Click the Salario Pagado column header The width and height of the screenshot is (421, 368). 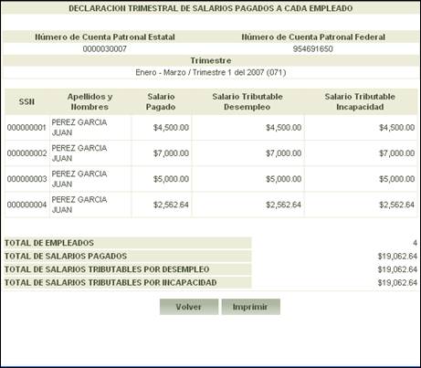point(161,101)
